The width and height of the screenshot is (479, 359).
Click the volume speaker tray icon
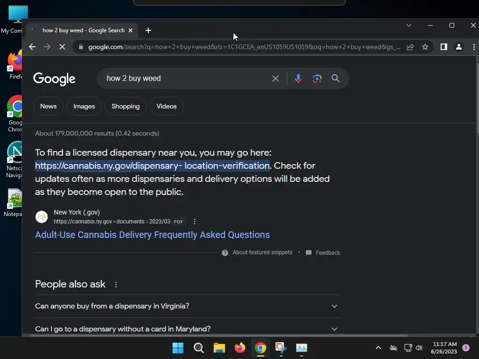(x=419, y=348)
